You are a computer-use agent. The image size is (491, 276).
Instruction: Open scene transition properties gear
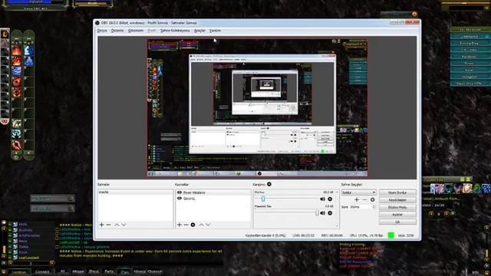tap(372, 199)
